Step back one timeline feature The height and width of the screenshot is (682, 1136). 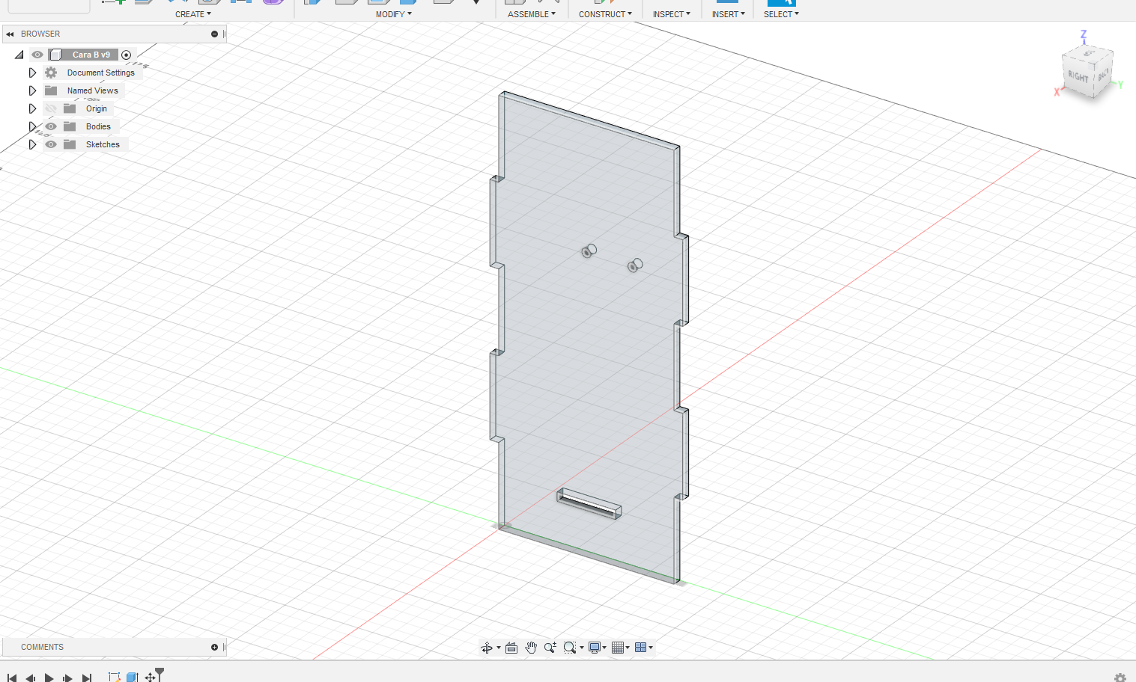(31, 678)
